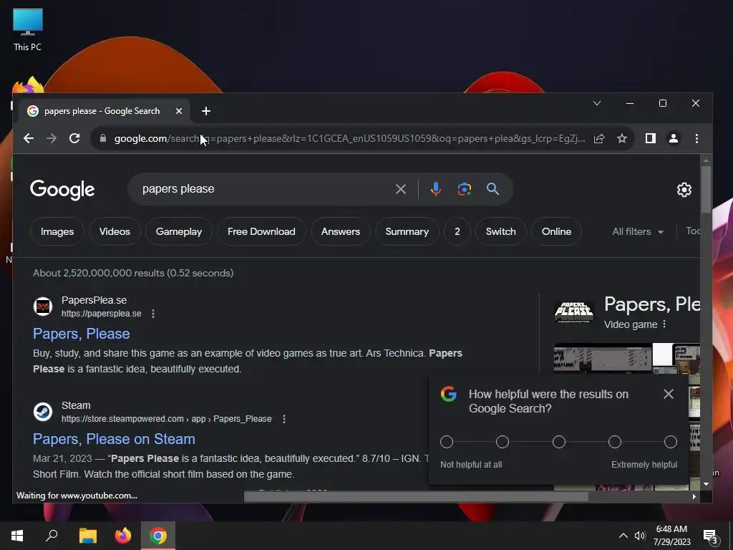Open the https://papersplea.se URL
The width and height of the screenshot is (733, 550).
pyautogui.click(x=102, y=314)
